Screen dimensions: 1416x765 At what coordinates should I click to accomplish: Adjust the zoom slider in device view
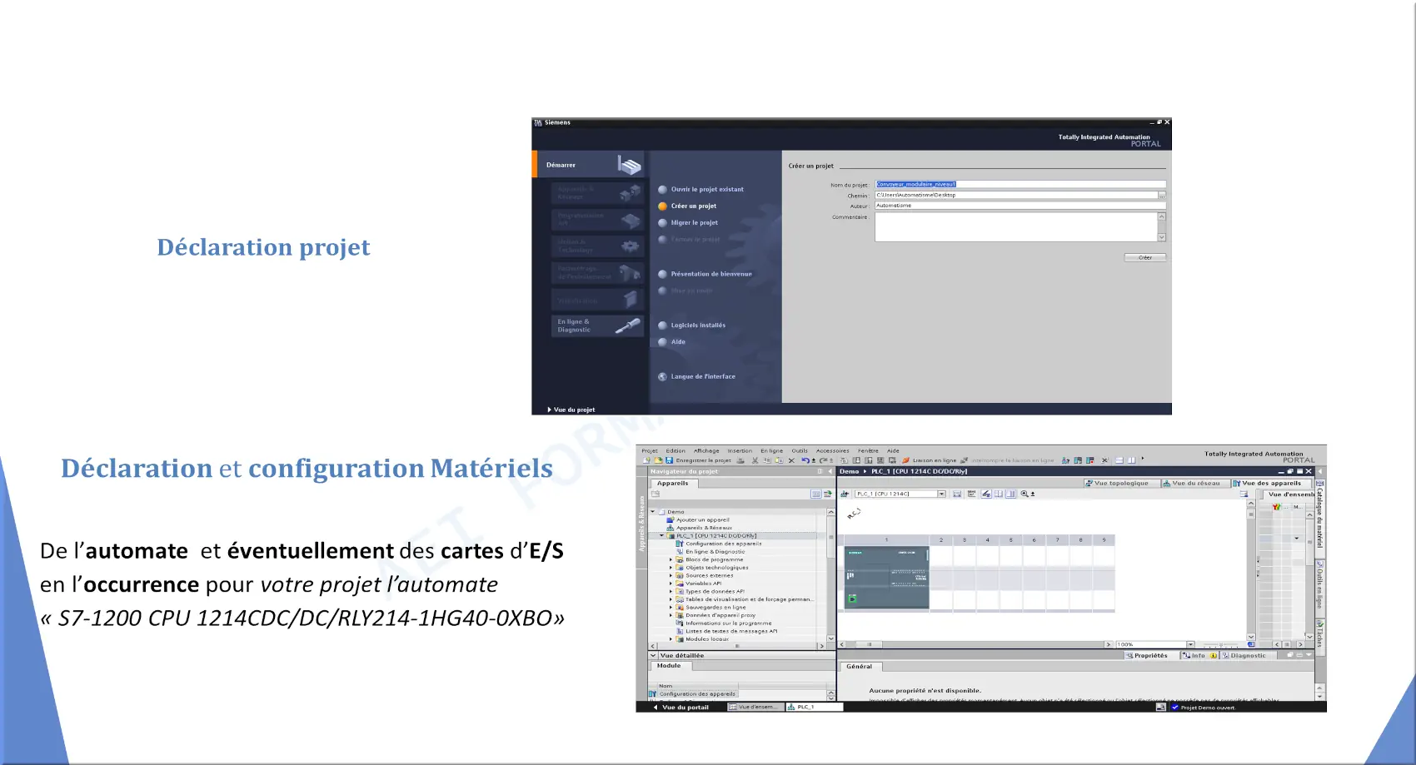[x=1220, y=645]
